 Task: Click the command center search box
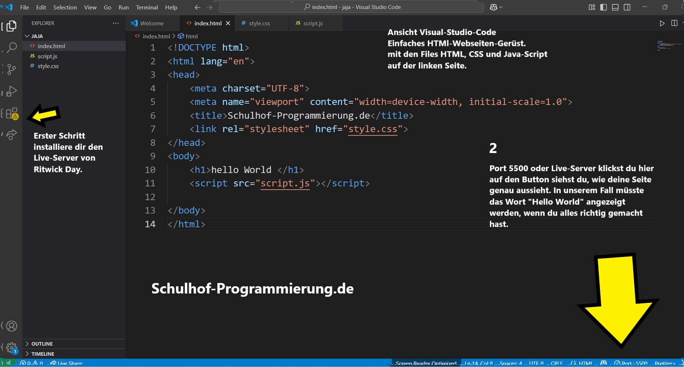click(351, 7)
